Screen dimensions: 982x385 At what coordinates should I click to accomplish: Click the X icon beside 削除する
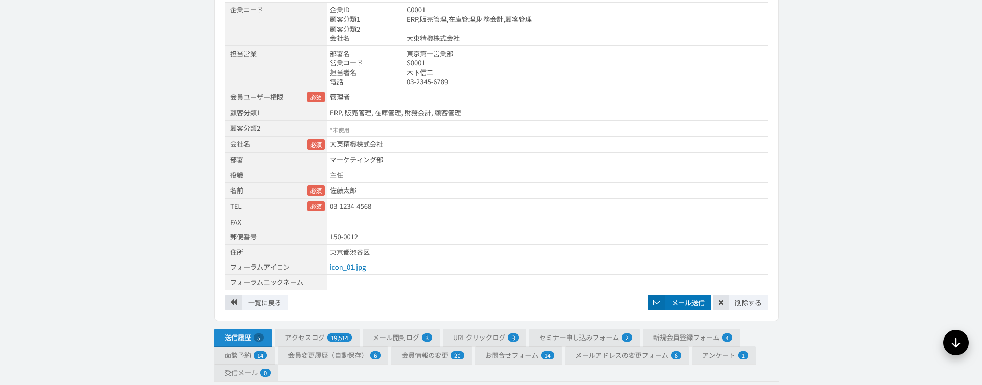(x=721, y=302)
